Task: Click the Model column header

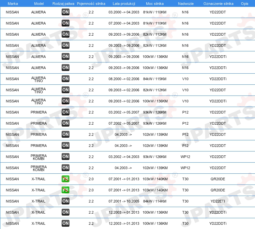Action: point(39,4)
